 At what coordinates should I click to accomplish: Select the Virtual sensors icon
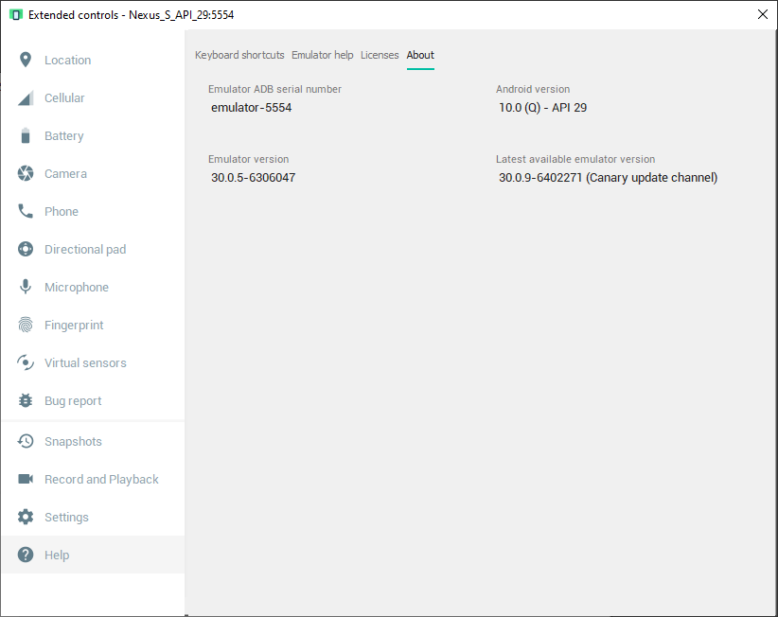click(26, 363)
